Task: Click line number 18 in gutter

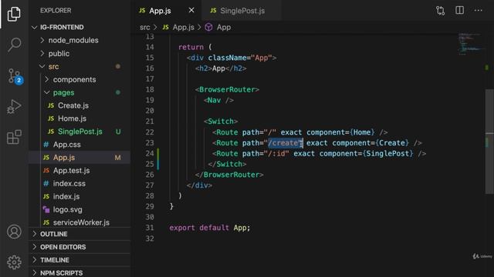Action: [150, 89]
